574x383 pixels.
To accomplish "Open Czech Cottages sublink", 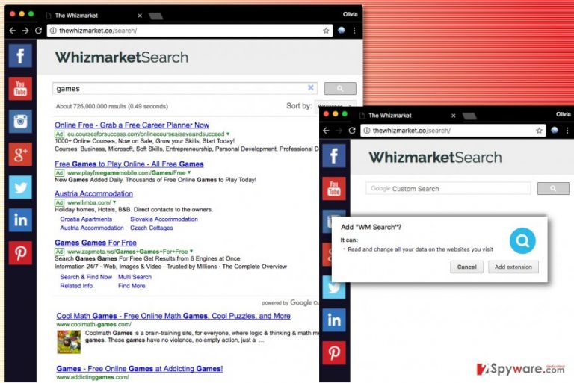I will 152,228.
